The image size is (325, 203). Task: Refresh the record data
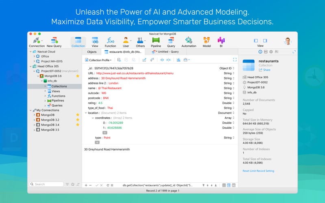click(108, 185)
